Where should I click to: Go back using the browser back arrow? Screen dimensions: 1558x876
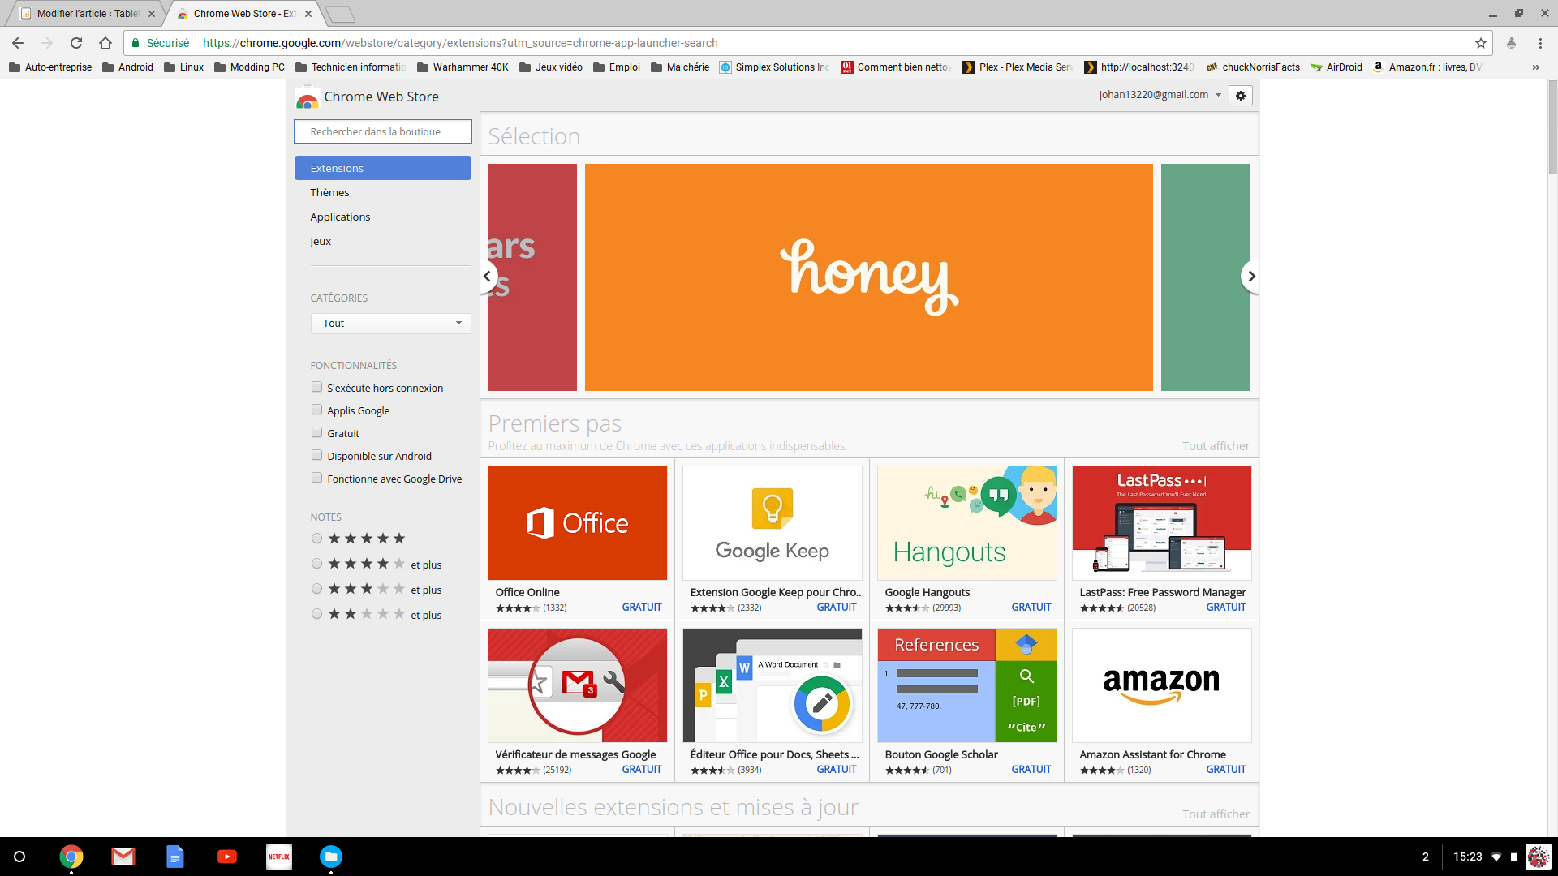click(x=18, y=43)
